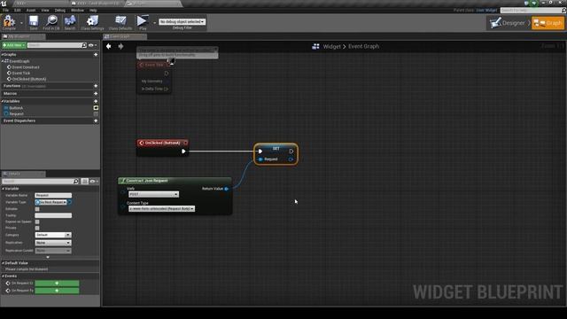The image size is (567, 319).
Task: Open the File menu
Action: click(6, 10)
